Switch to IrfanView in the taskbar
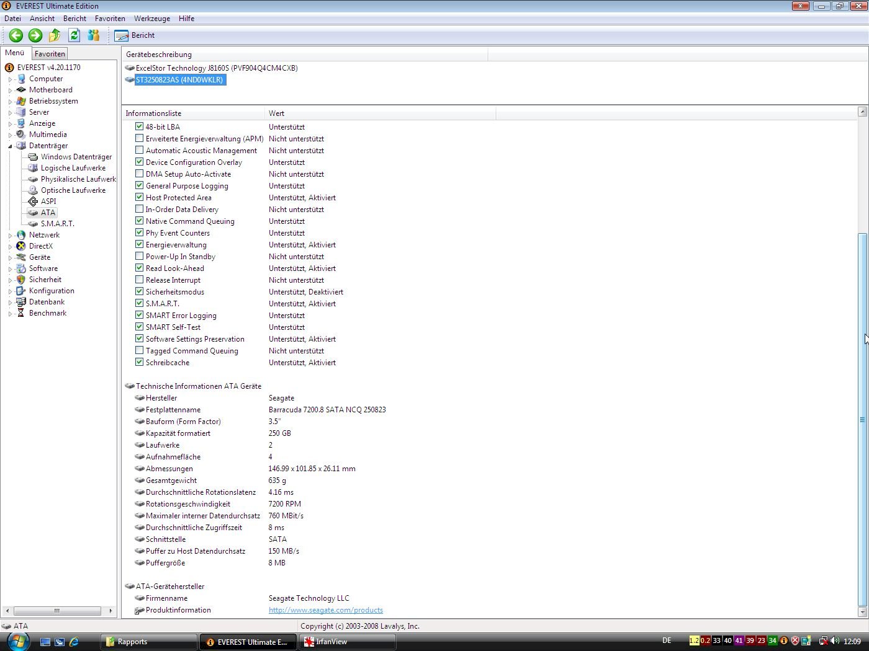This screenshot has width=869, height=651. click(348, 642)
